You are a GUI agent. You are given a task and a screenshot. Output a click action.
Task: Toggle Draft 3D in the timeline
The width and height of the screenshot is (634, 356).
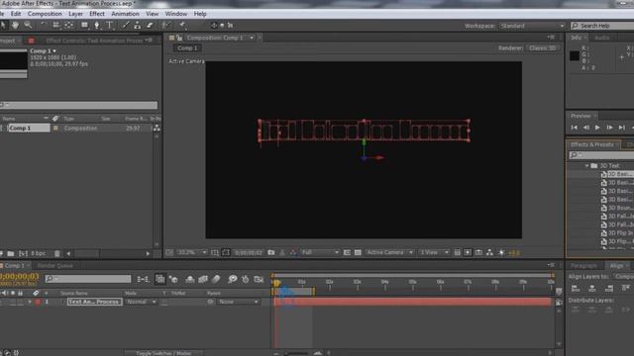pyautogui.click(x=173, y=279)
